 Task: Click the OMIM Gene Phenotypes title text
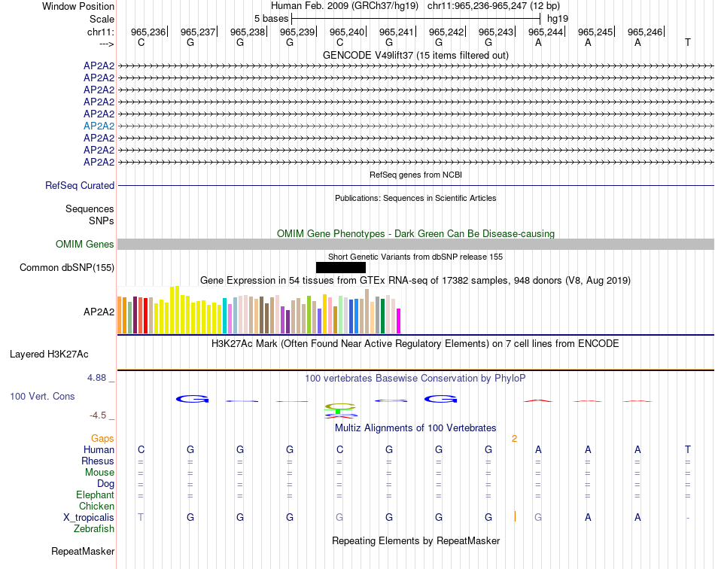(416, 233)
